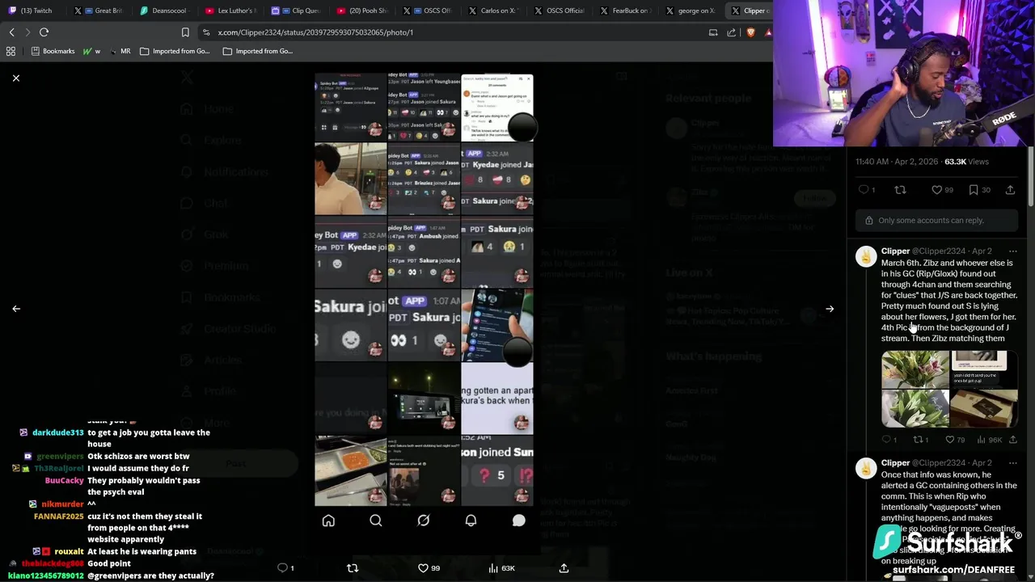Expand the first Imported from Go... folder
Viewport: 1035px width, 582px height.
(x=175, y=51)
